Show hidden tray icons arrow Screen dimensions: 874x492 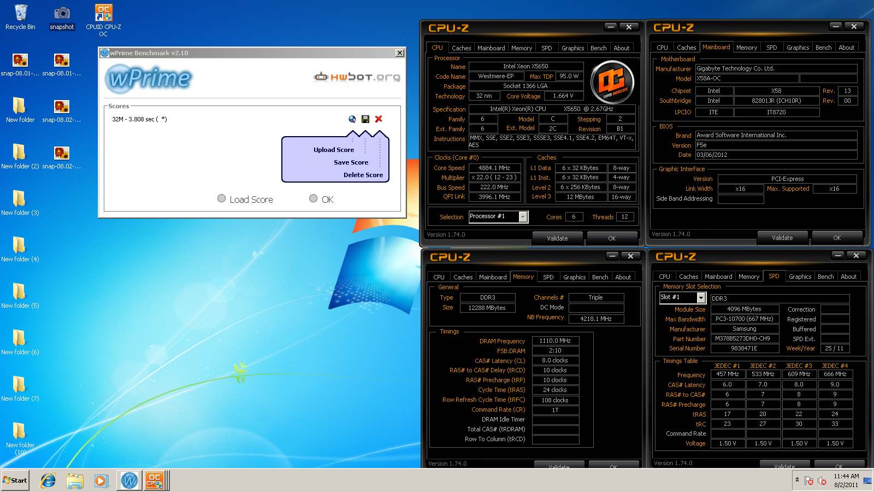(797, 480)
